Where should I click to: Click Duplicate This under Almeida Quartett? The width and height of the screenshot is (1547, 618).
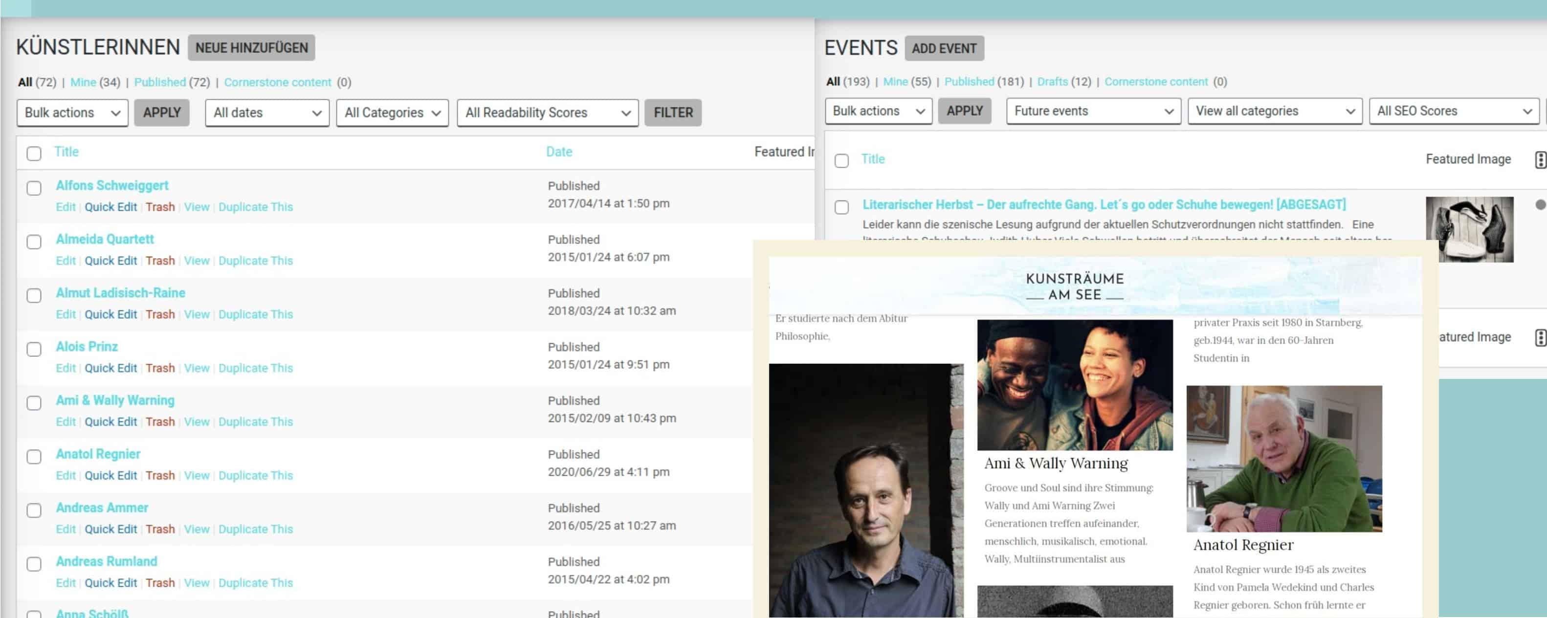pyautogui.click(x=255, y=261)
